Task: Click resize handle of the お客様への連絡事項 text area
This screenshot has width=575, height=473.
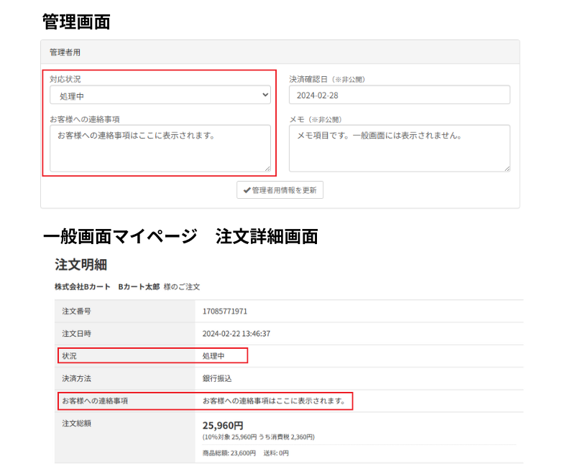Action: pos(267,169)
